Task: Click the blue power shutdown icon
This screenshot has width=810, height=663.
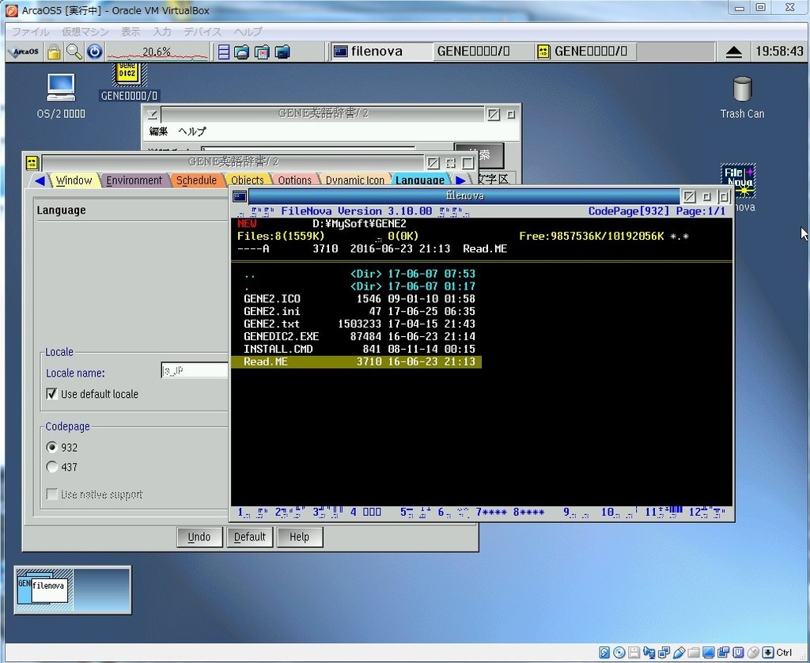Action: (x=94, y=51)
